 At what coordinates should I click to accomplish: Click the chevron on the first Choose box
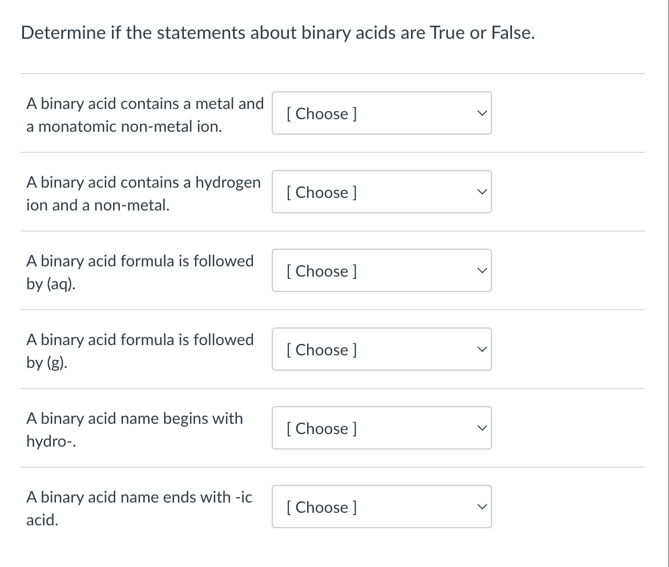pyautogui.click(x=482, y=113)
